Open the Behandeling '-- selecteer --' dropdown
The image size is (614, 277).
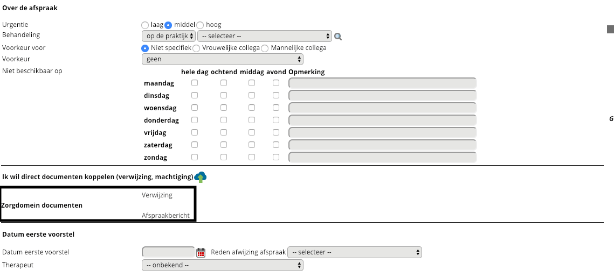click(x=264, y=36)
